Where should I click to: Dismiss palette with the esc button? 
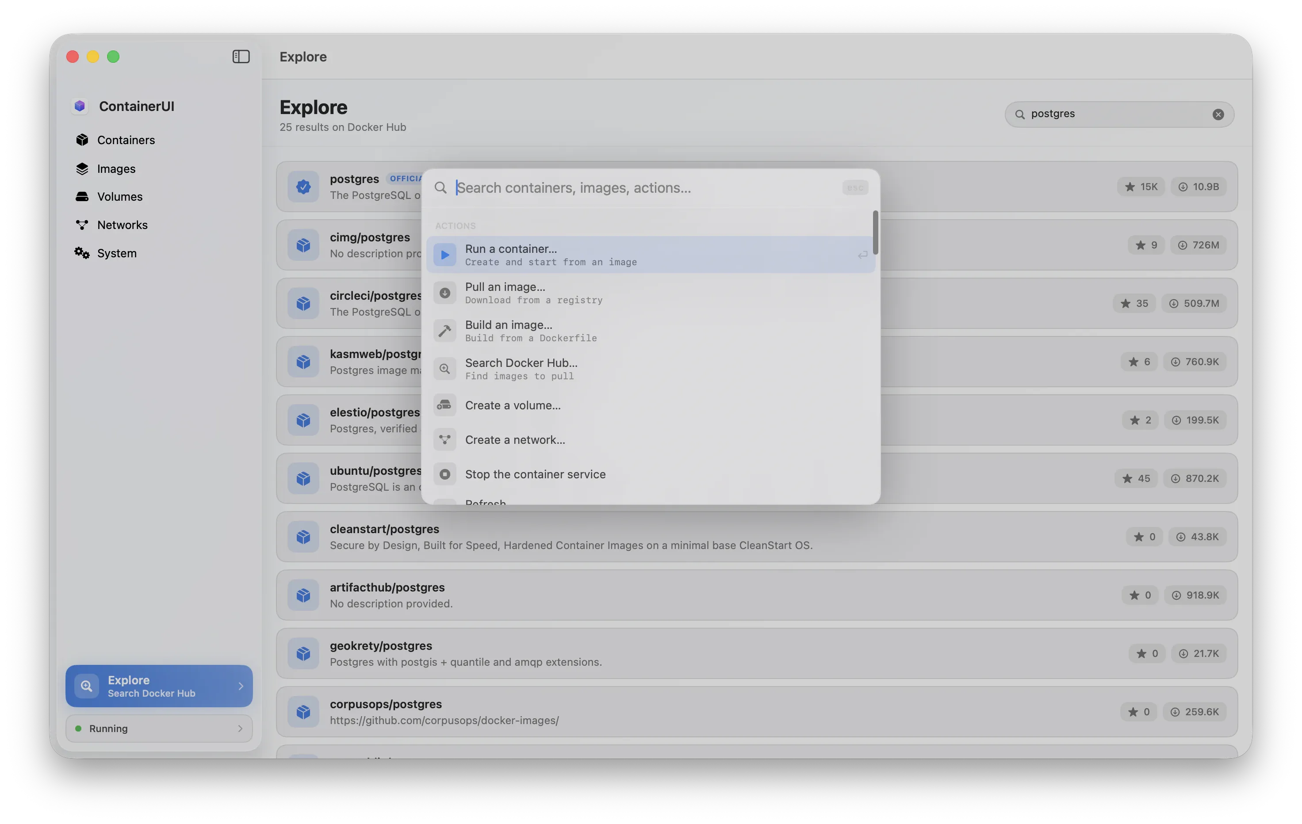coord(855,187)
